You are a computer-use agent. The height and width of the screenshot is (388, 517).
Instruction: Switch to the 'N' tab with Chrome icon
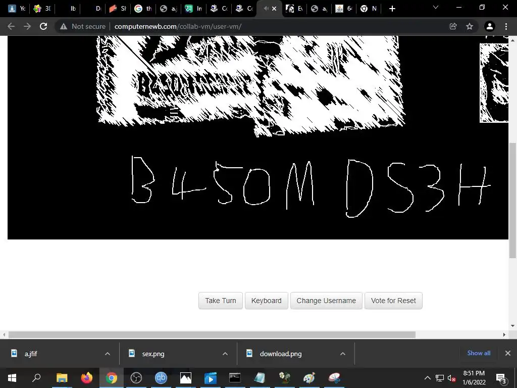pyautogui.click(x=369, y=9)
